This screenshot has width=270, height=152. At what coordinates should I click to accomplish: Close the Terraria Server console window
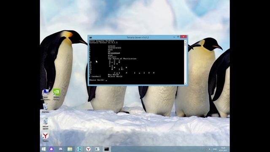pyautogui.click(x=184, y=37)
